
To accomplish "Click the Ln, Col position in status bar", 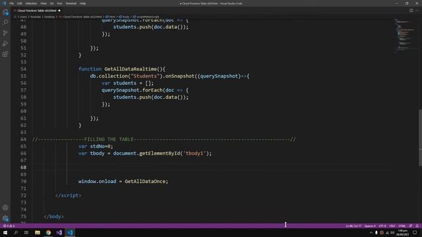I will 353,226.
